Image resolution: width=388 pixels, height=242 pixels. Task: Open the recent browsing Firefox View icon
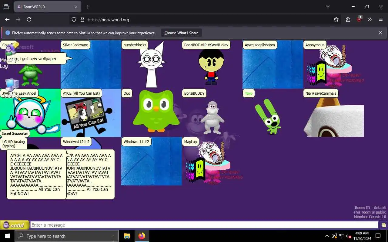click(6, 7)
